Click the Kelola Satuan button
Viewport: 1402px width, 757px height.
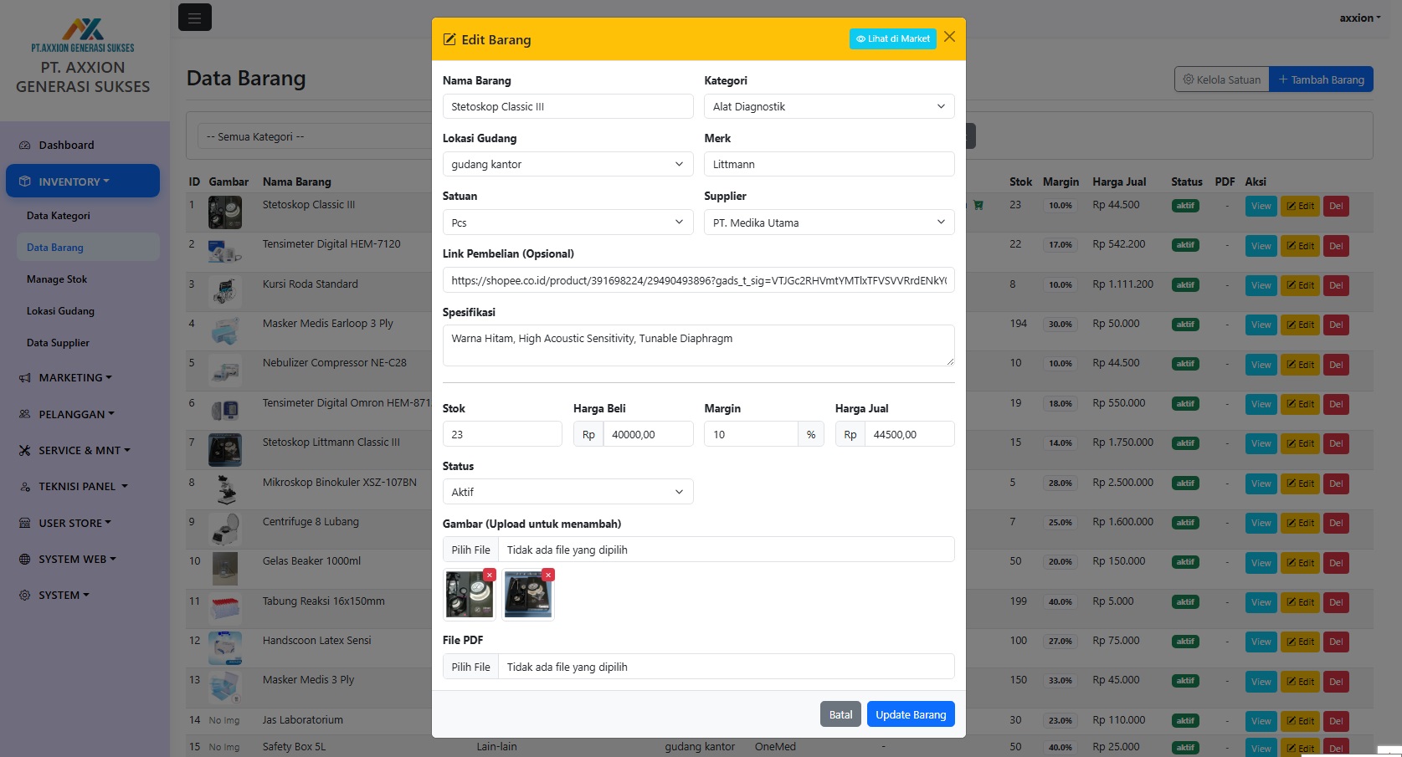tap(1222, 79)
